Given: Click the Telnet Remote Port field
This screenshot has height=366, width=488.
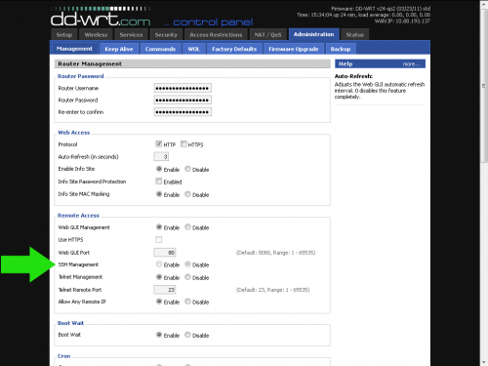Looking at the screenshot, I should click(x=165, y=290).
